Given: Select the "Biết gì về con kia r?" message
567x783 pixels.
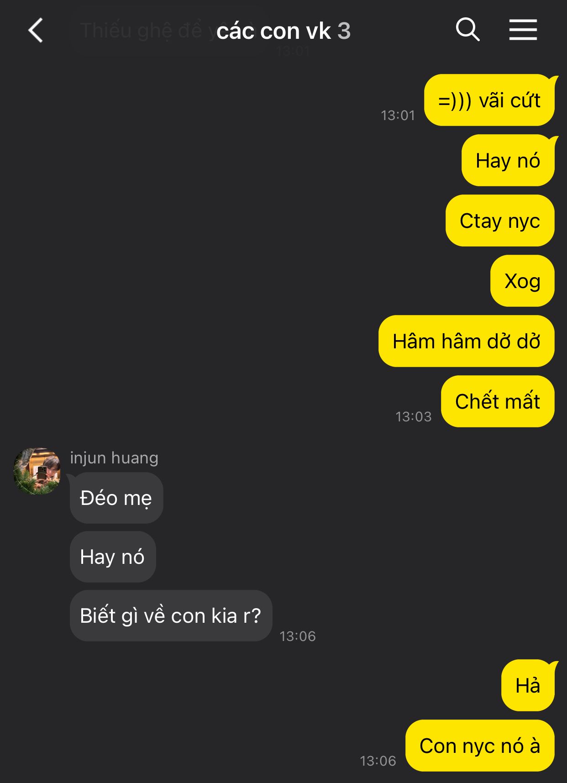Looking at the screenshot, I should coord(171,615).
